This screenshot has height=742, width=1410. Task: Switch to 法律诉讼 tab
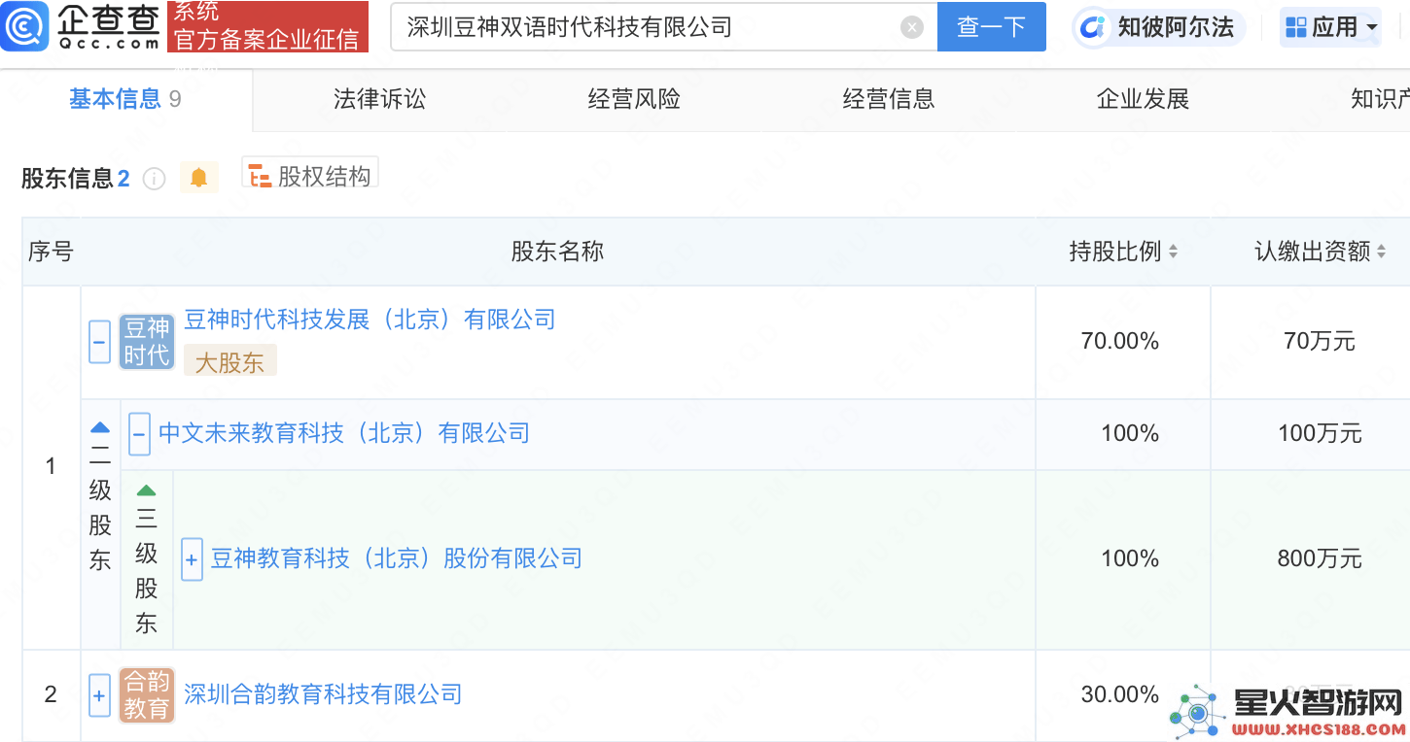coord(379,99)
